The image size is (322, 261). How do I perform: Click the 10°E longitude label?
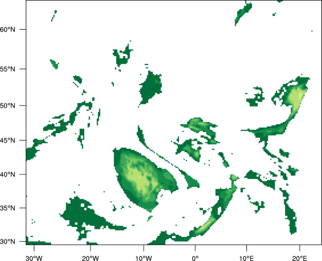point(246,258)
